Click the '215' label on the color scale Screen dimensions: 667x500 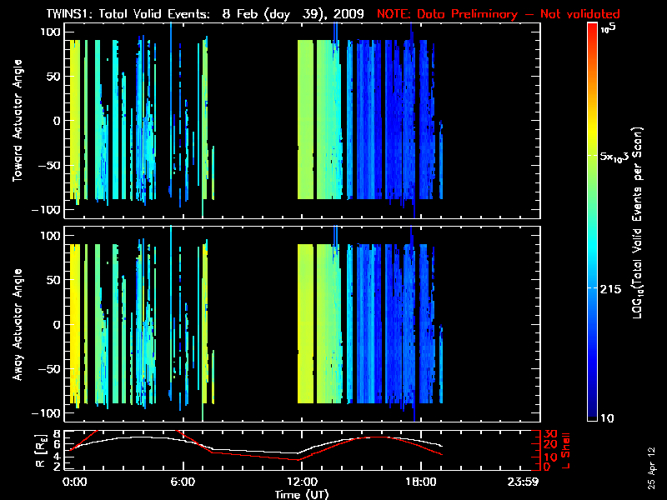pos(614,287)
